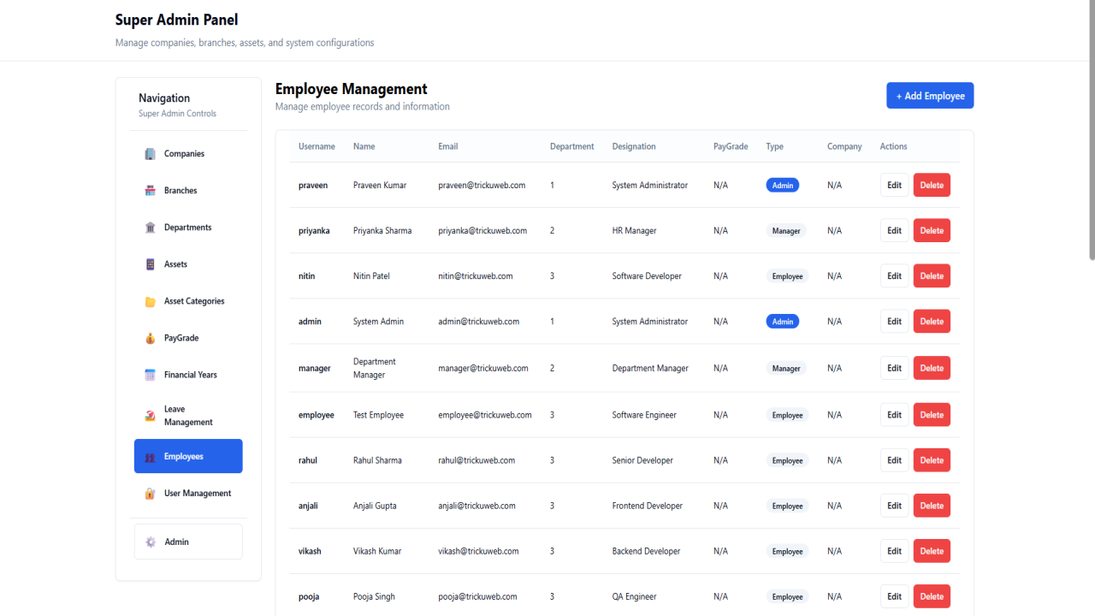Click the Companies building icon
The width and height of the screenshot is (1095, 616).
coord(151,154)
